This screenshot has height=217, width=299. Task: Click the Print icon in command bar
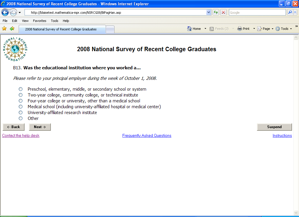click(240, 29)
